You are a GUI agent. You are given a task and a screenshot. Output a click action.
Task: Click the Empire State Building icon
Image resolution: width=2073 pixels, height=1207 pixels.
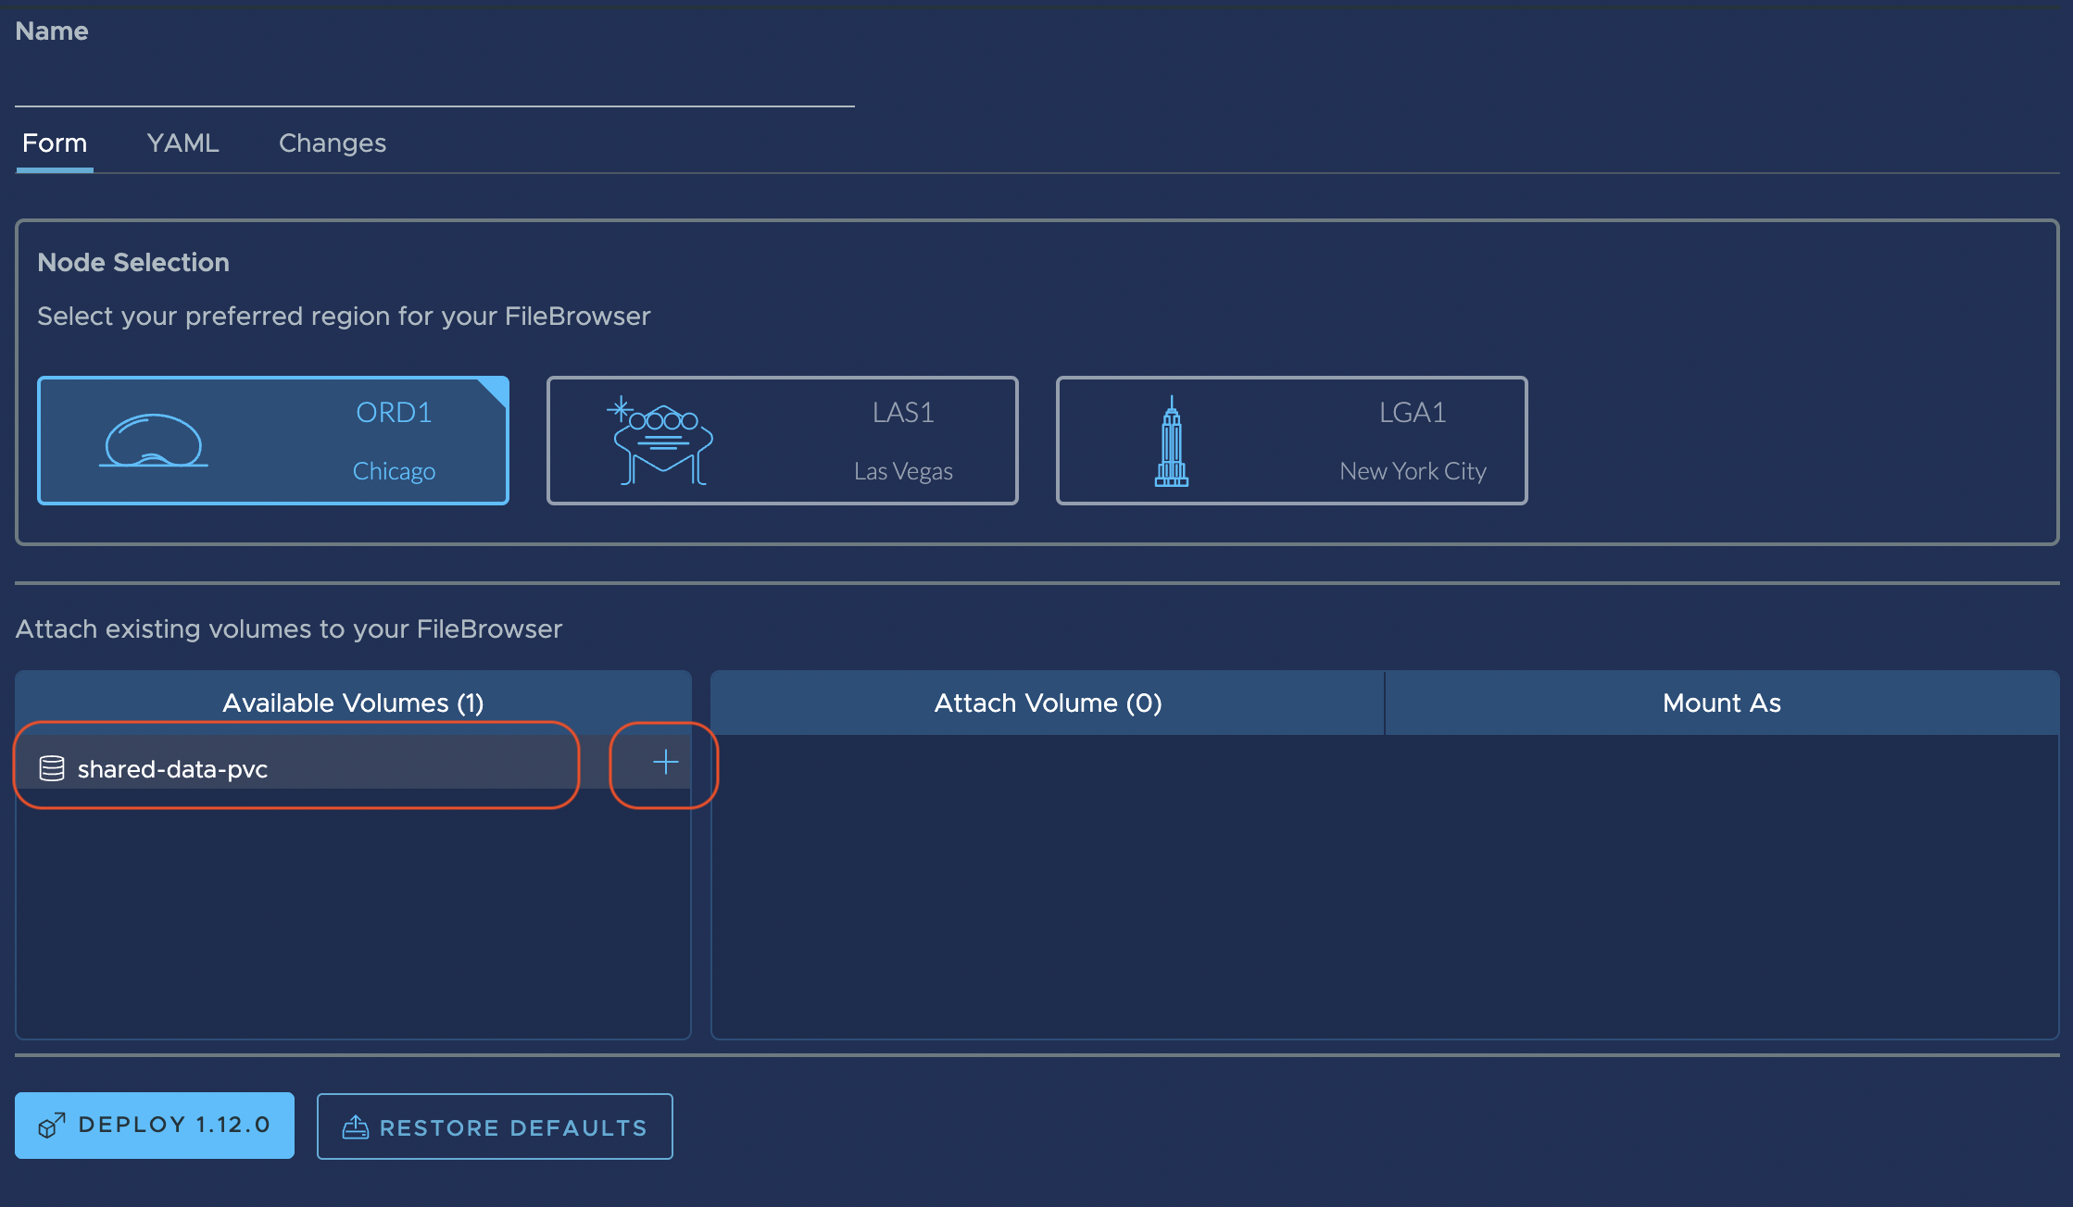point(1171,442)
